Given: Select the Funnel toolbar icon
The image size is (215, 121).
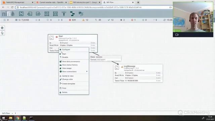Looking at the screenshot, I should point(64,14).
